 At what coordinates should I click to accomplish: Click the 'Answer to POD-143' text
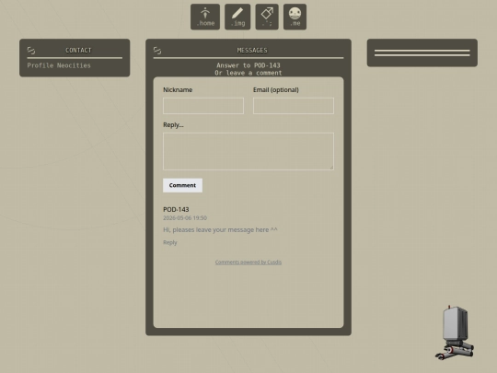coord(248,65)
